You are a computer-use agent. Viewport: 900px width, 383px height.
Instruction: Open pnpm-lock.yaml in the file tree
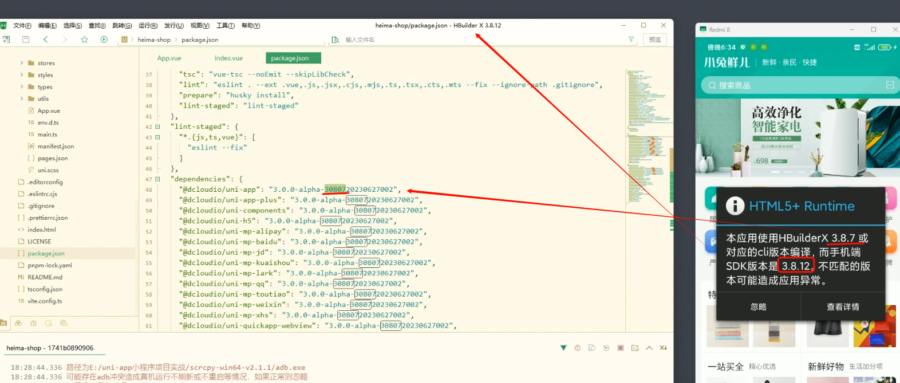point(50,266)
